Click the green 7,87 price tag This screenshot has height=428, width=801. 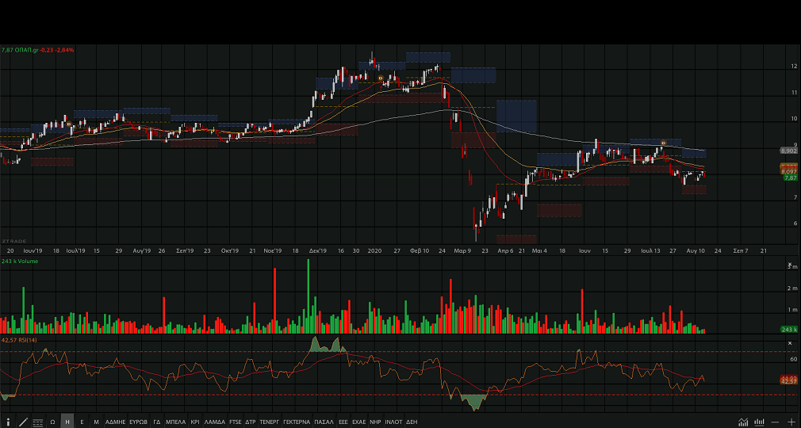[x=789, y=178]
